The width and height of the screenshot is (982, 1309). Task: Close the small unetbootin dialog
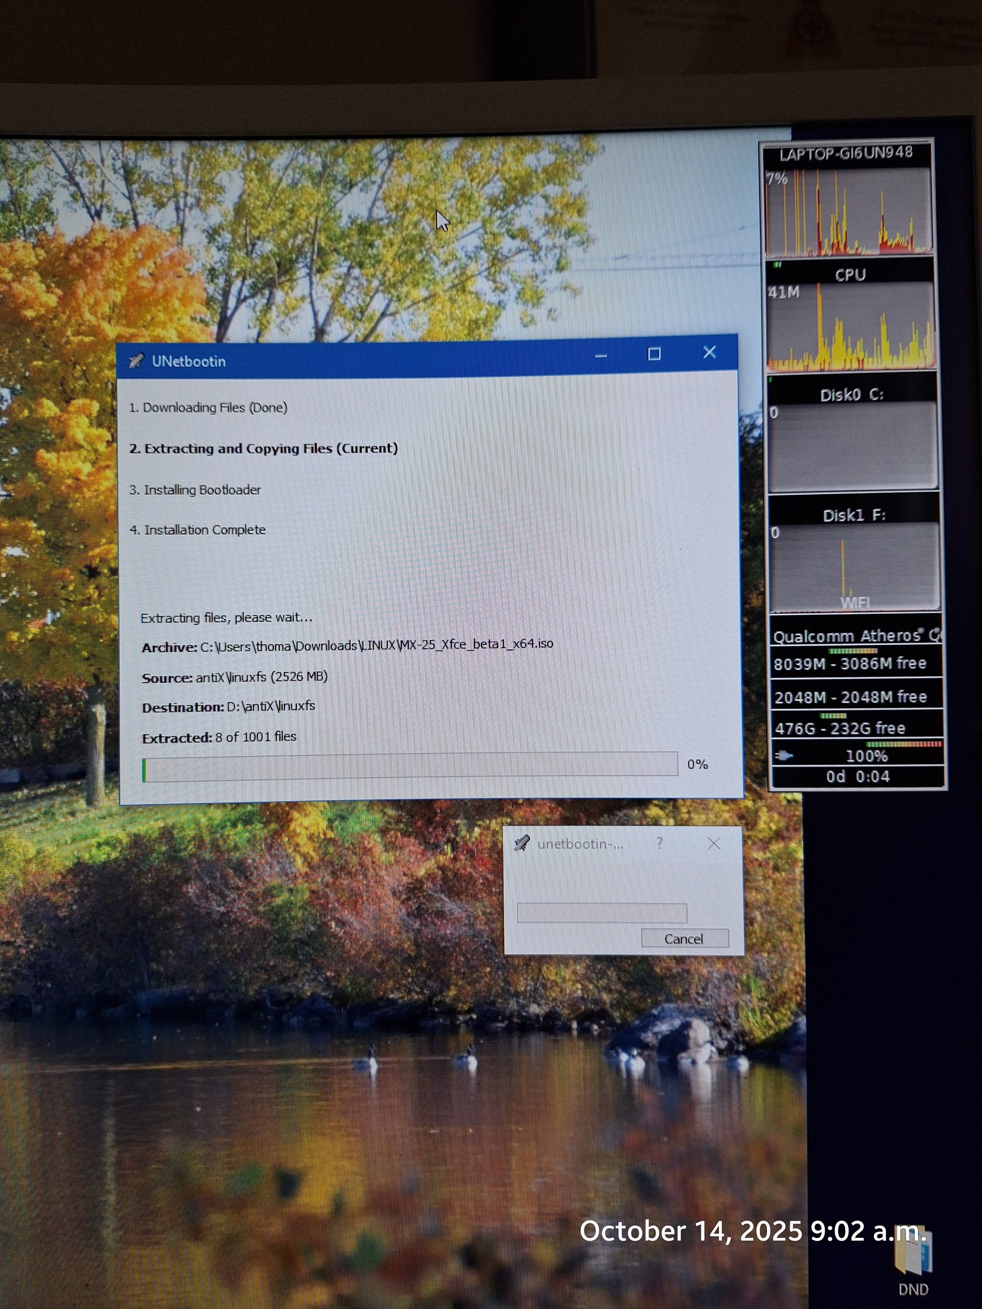(x=714, y=843)
